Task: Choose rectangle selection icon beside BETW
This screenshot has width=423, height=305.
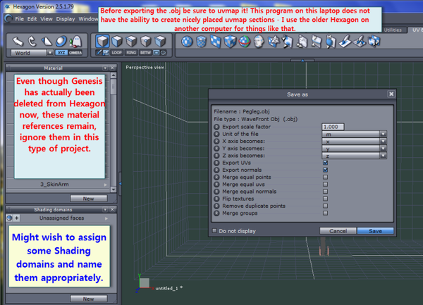Action: 157,53
